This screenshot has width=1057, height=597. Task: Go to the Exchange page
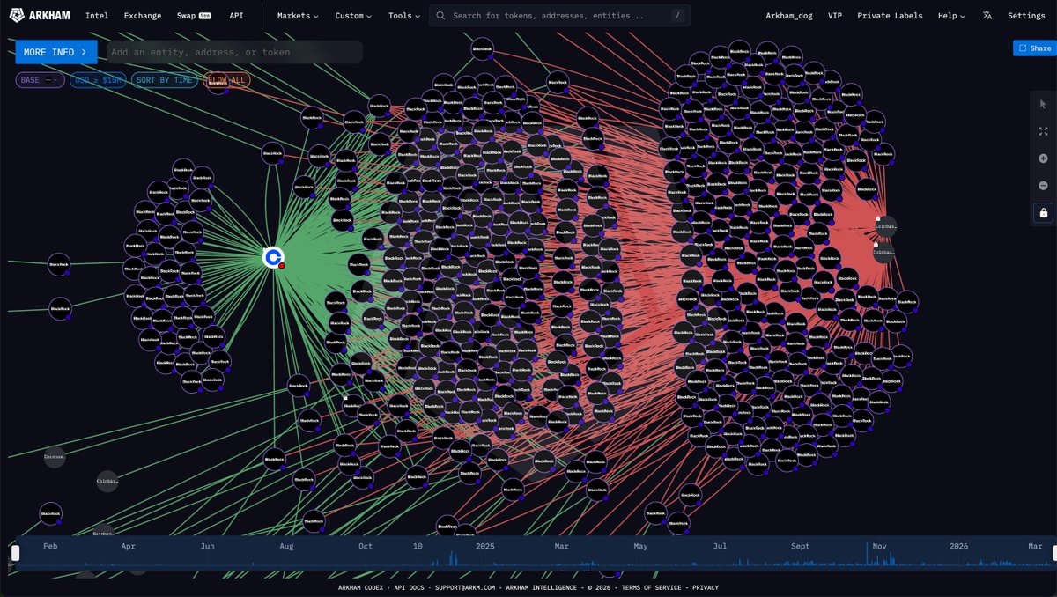point(143,16)
